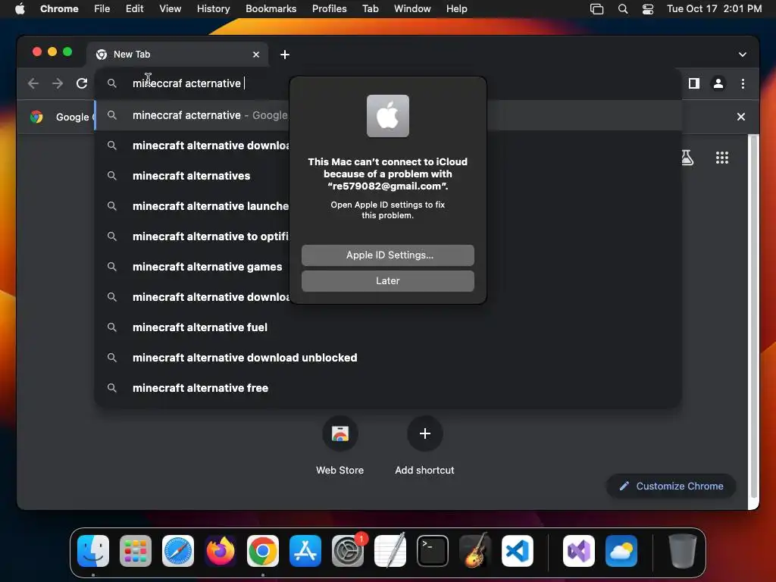Screen dimensions: 776x582
Task: Click the Add shortcut button
Action: tap(424, 446)
